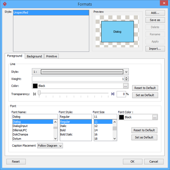This screenshot has width=170, height=170.
Task: Click the Visual Paradigm logo in the title bar
Action: coord(5,4)
